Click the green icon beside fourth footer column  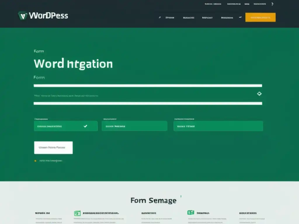pos(191,213)
